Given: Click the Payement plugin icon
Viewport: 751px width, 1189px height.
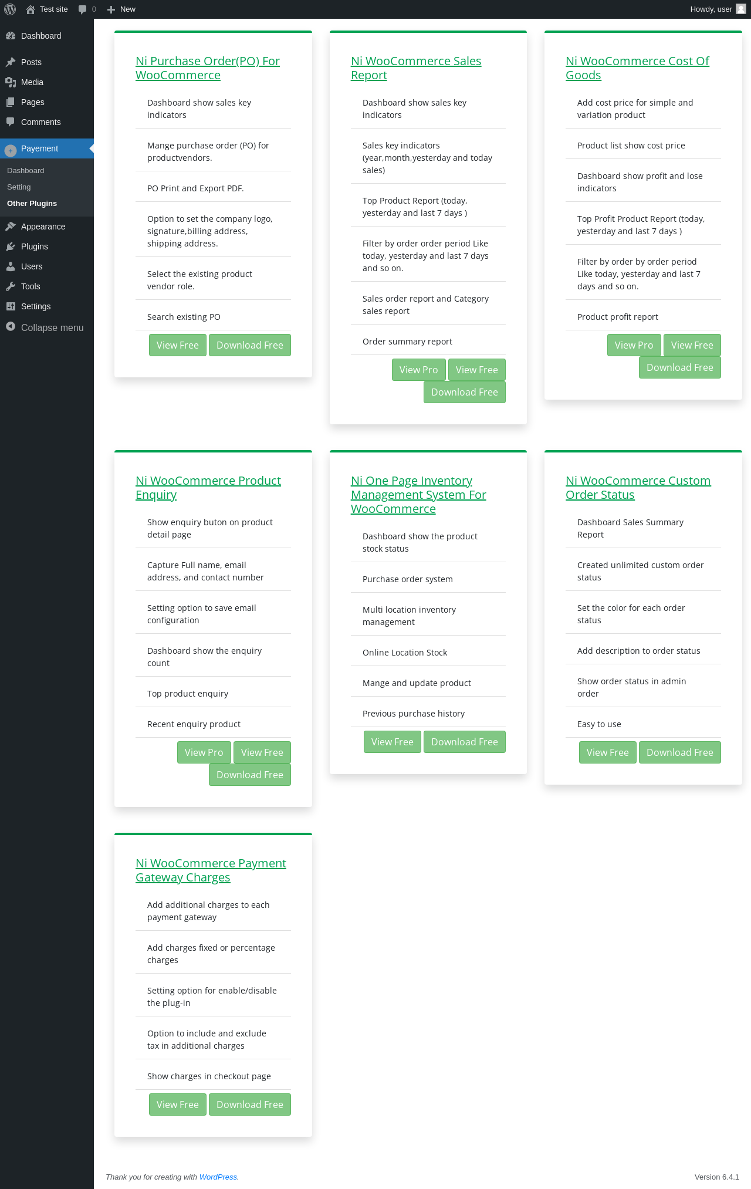Looking at the screenshot, I should [11, 150].
